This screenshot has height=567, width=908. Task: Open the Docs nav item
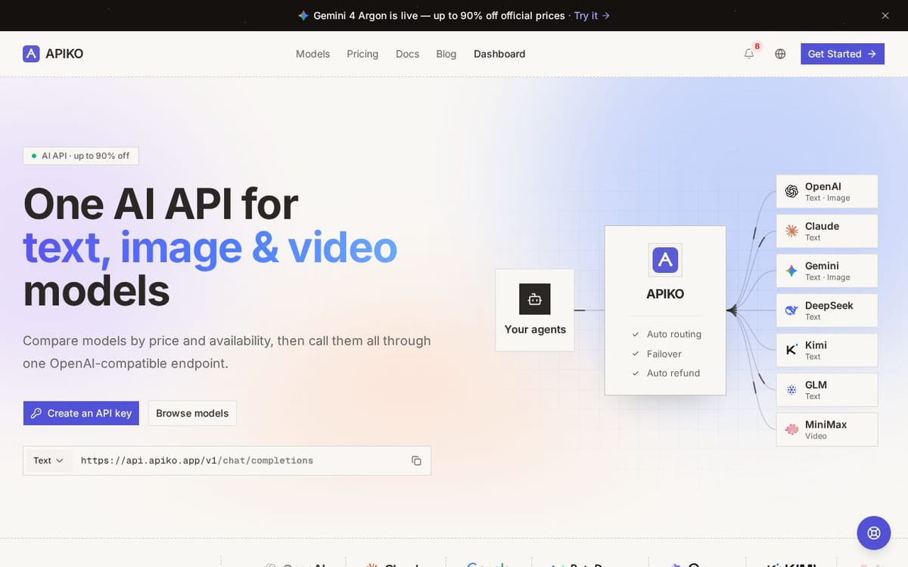407,54
